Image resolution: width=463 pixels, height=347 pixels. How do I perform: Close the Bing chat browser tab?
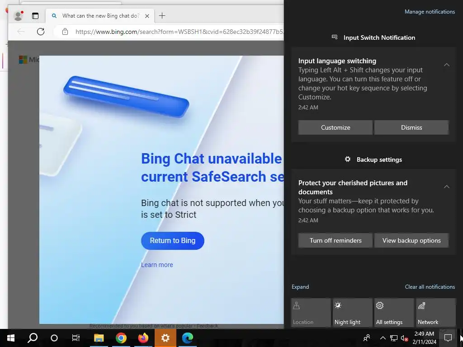[147, 16]
